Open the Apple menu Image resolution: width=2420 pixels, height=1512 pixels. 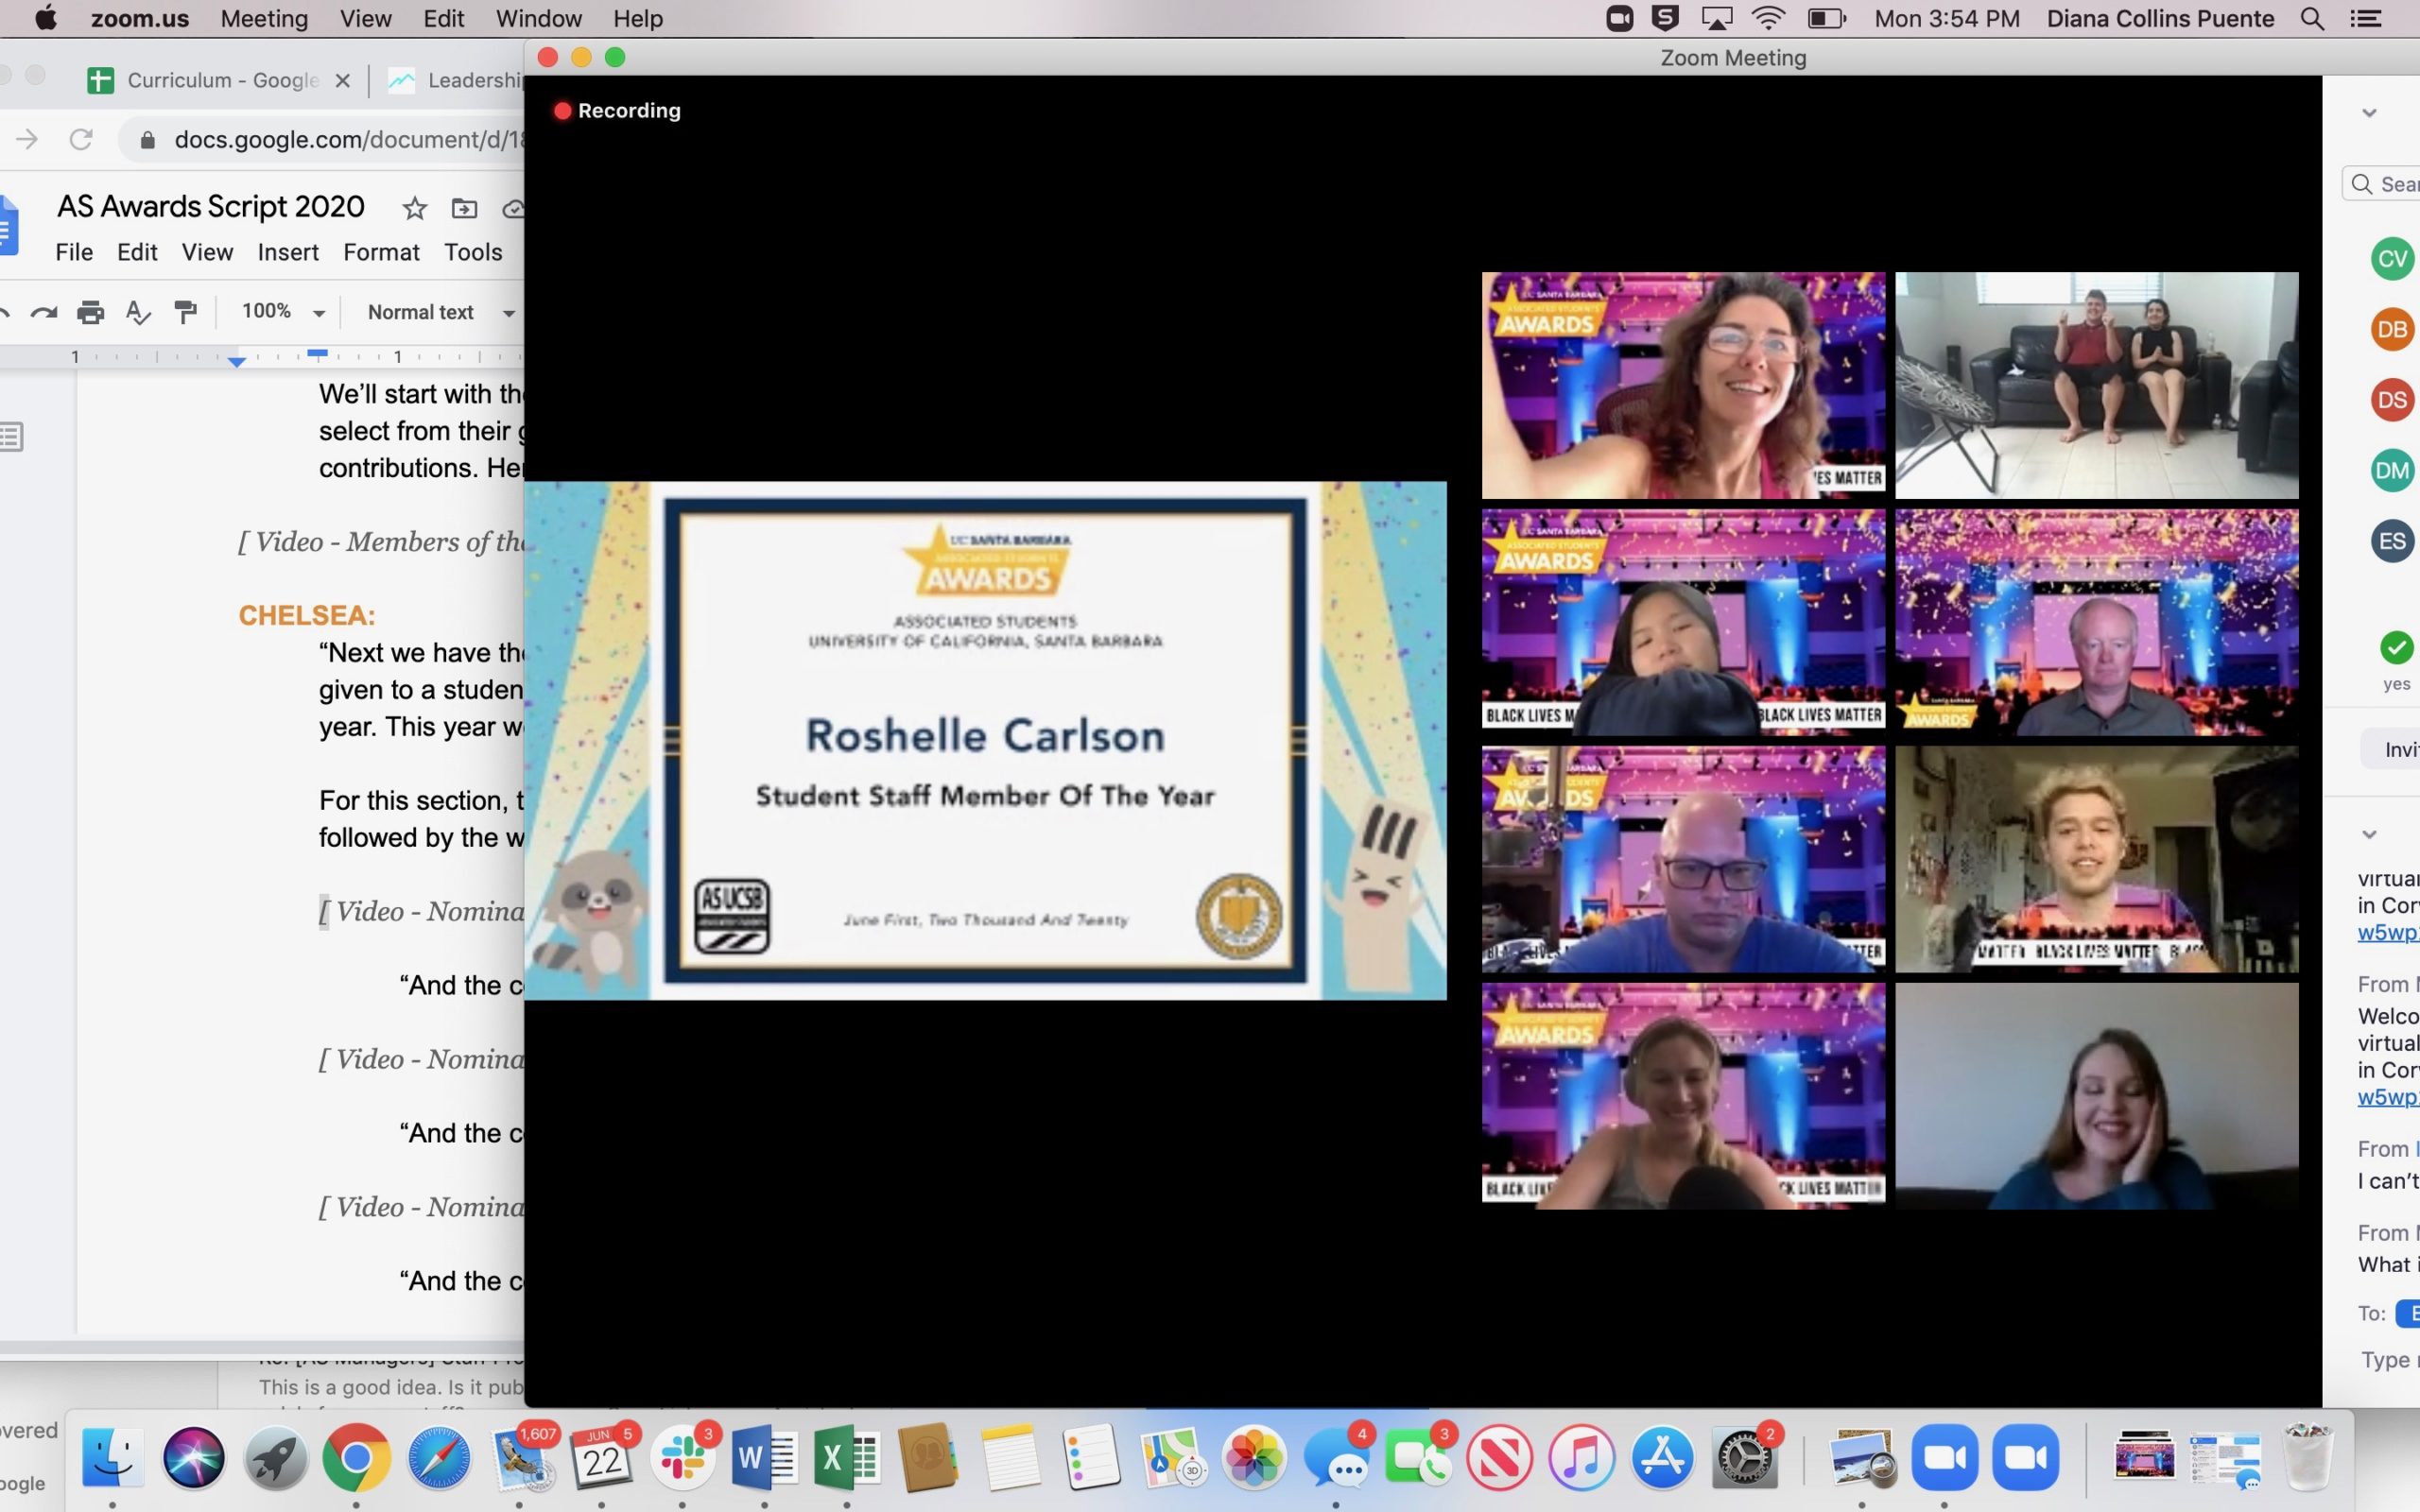click(46, 19)
